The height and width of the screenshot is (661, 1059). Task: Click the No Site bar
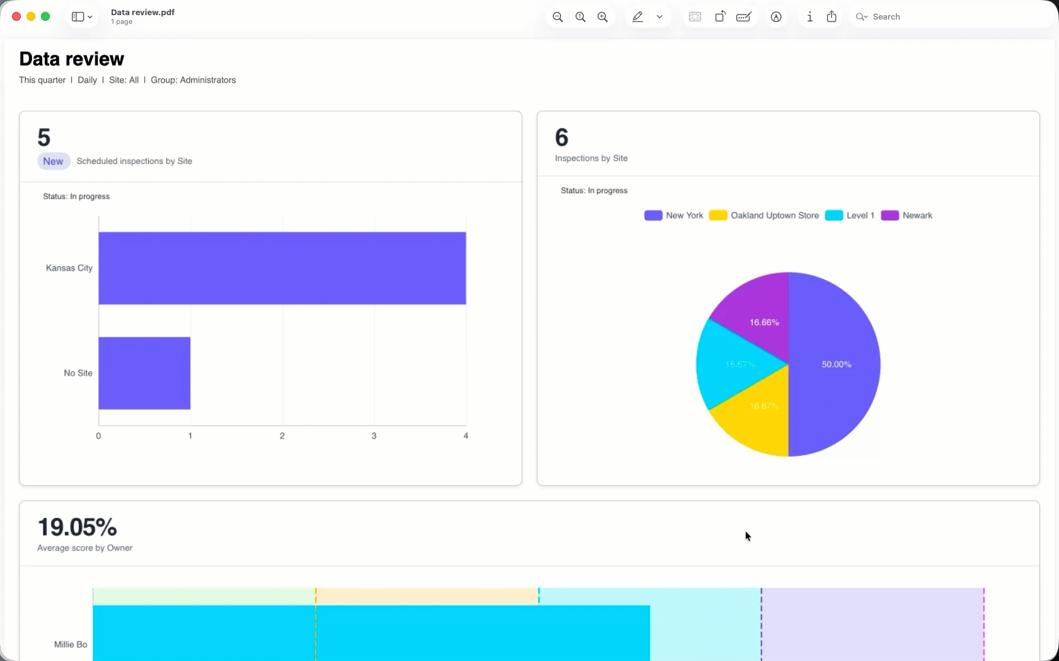coord(144,373)
